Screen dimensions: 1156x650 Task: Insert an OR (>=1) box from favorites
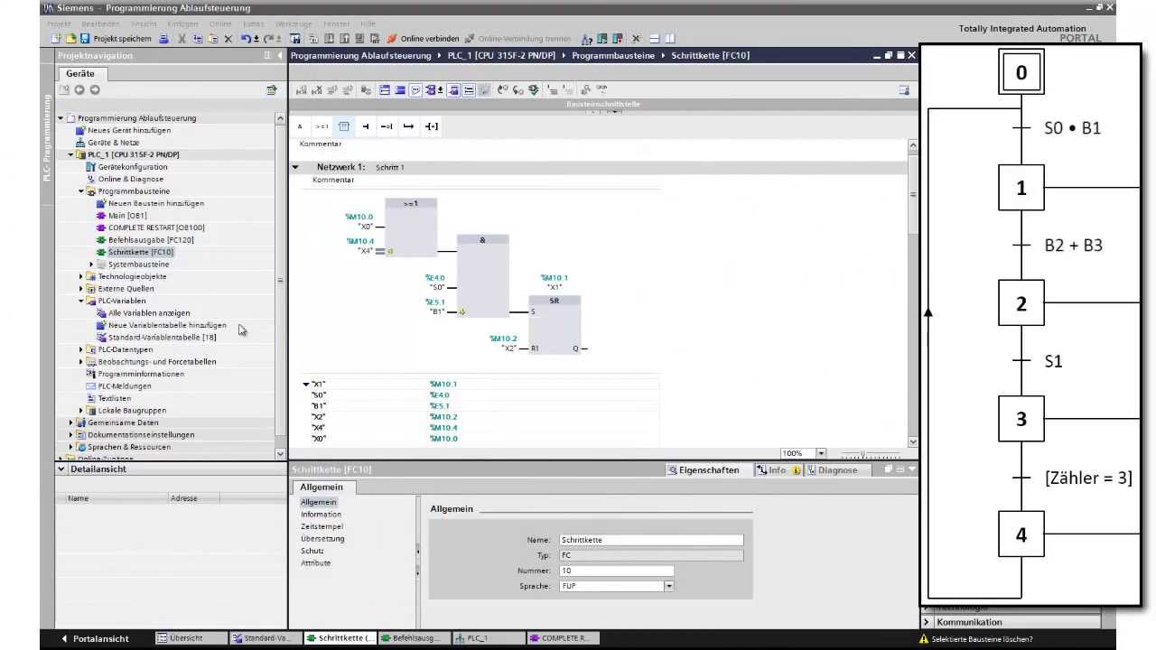pos(322,126)
